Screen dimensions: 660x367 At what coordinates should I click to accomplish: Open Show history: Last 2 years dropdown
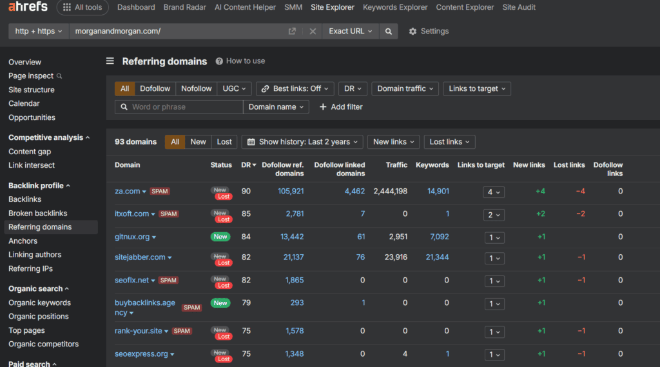[302, 142]
